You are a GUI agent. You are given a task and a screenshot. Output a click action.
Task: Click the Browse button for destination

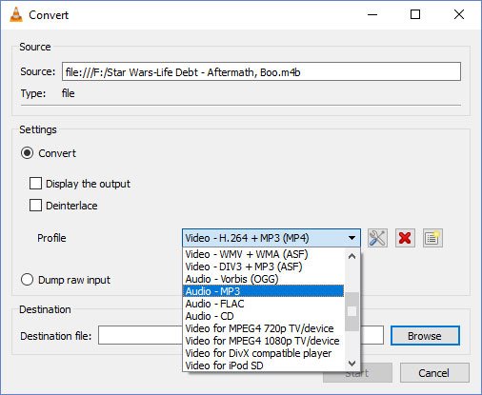tap(425, 336)
